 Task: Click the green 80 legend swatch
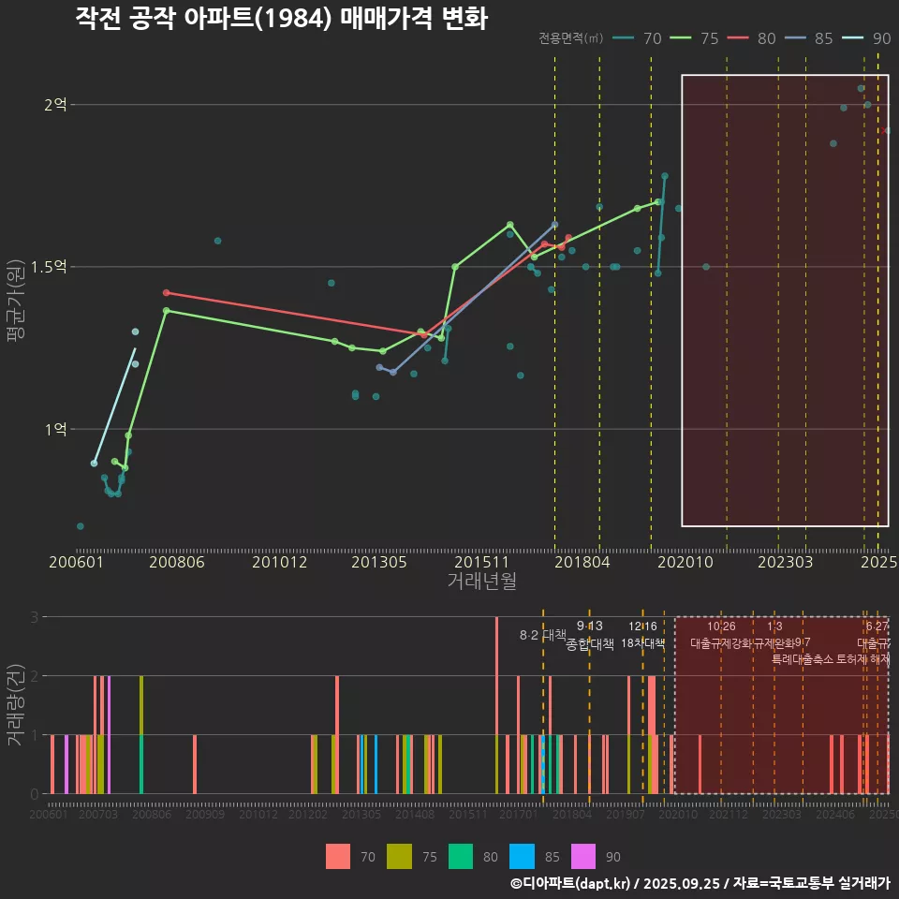460,856
